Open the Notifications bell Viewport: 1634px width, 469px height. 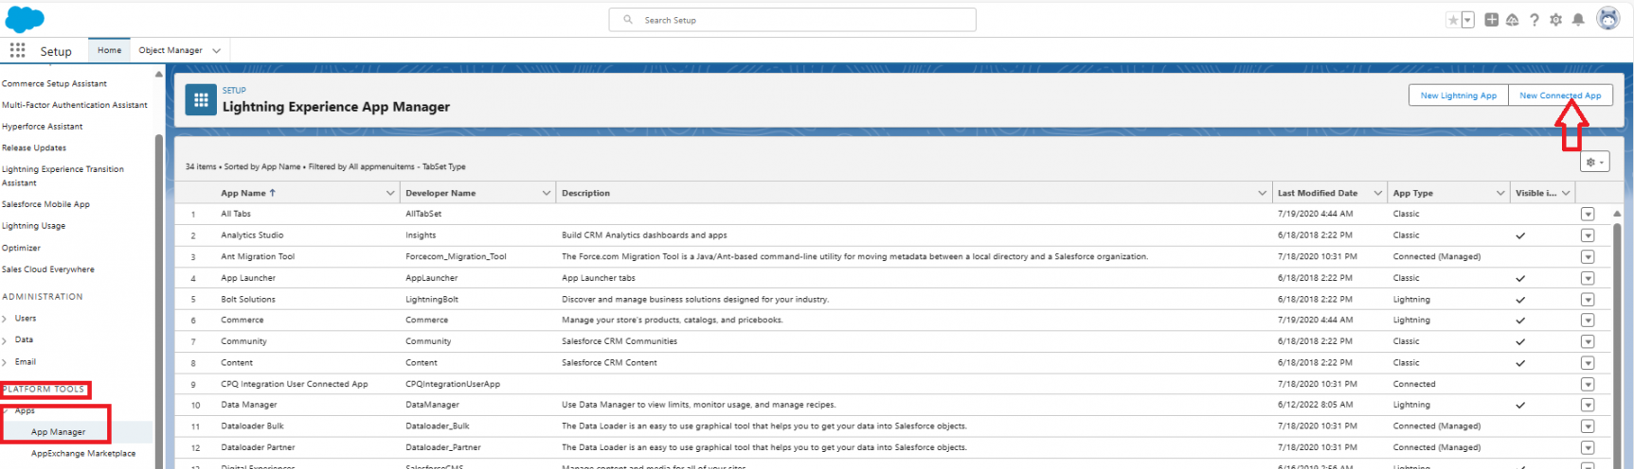1578,20
